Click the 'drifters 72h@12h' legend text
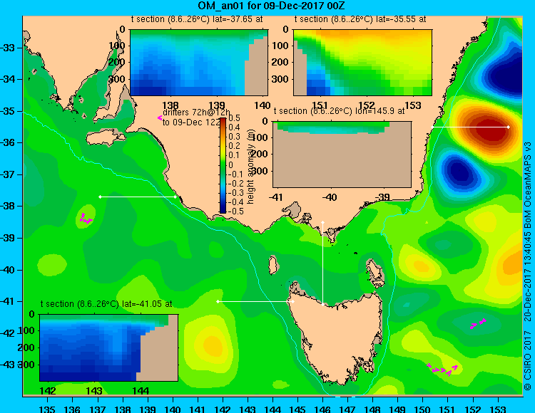The image size is (535, 413). (196, 113)
